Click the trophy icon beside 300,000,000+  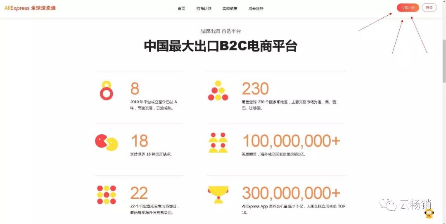pyautogui.click(x=218, y=195)
